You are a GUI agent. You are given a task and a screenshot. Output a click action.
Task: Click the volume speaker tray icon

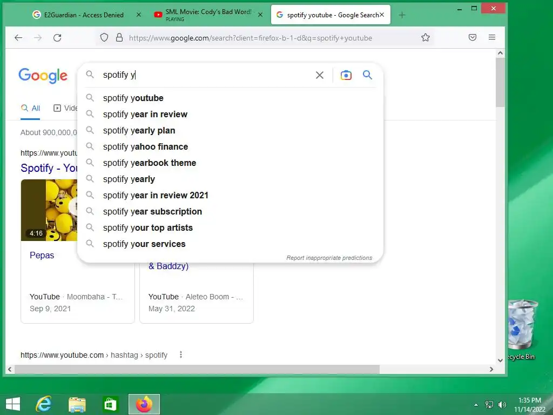coord(502,404)
